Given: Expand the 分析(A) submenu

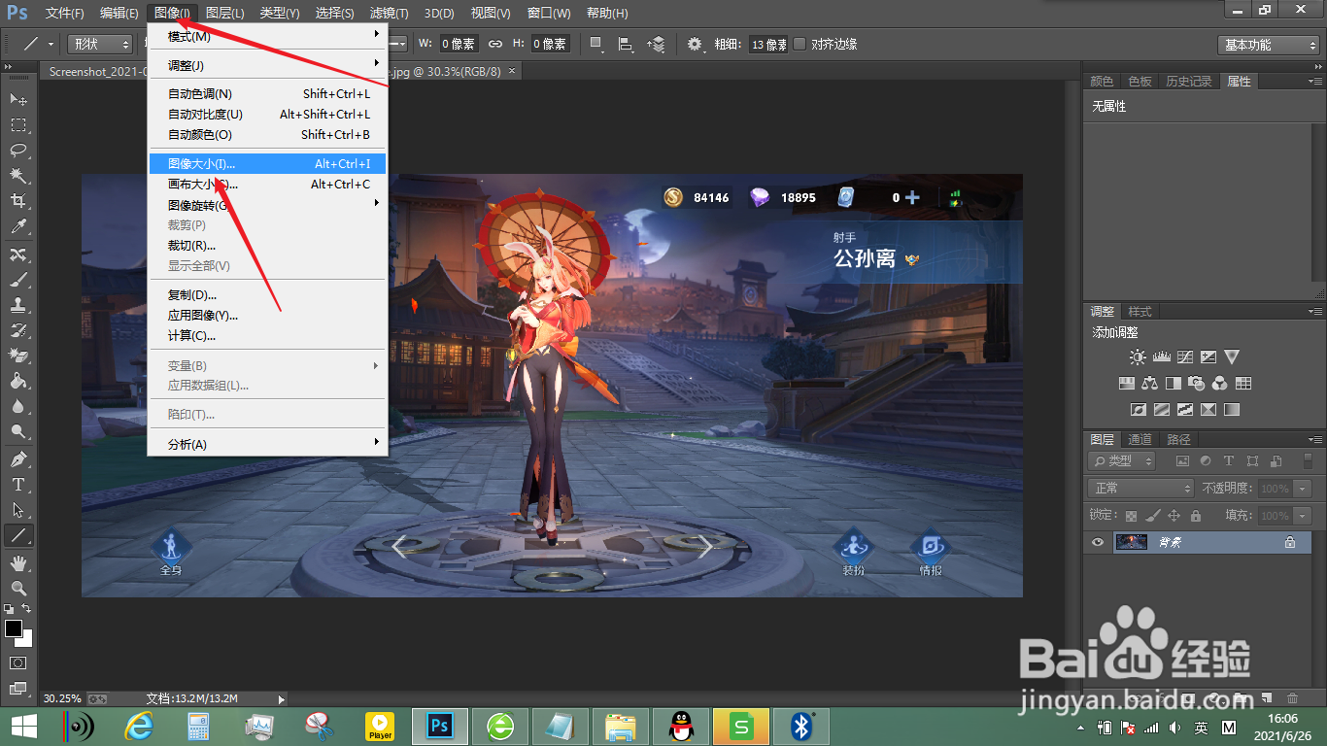Looking at the screenshot, I should point(267,444).
